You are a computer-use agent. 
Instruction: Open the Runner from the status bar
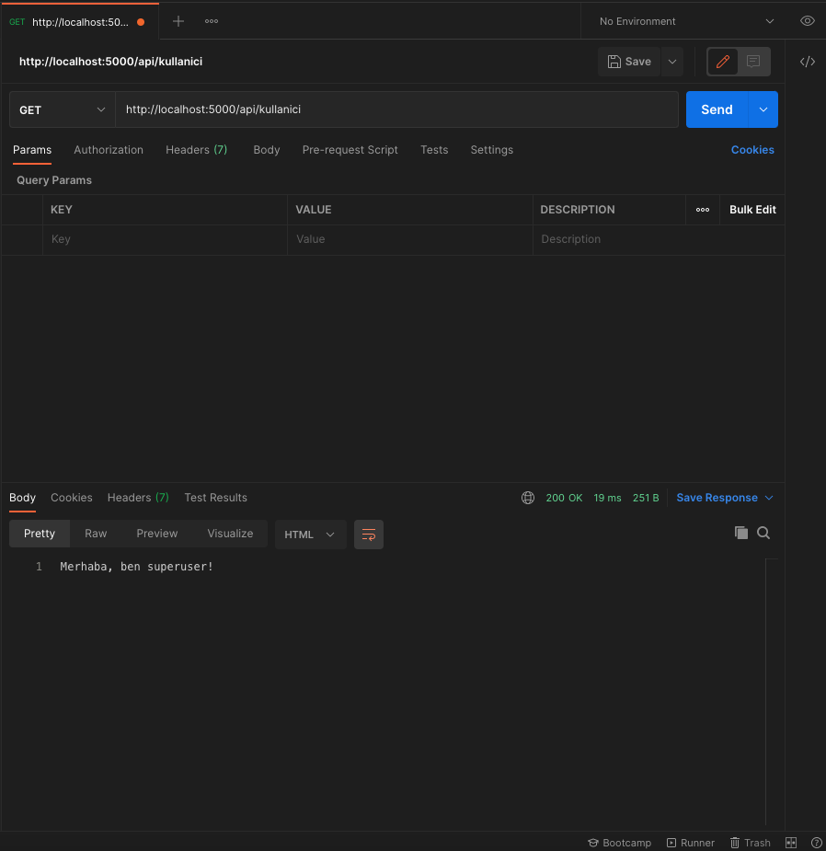(x=691, y=843)
